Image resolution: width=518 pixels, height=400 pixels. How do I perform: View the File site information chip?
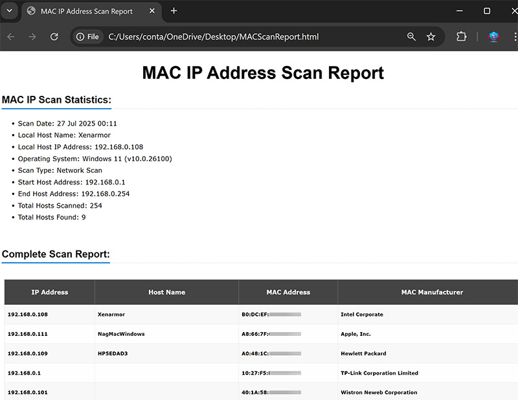87,37
